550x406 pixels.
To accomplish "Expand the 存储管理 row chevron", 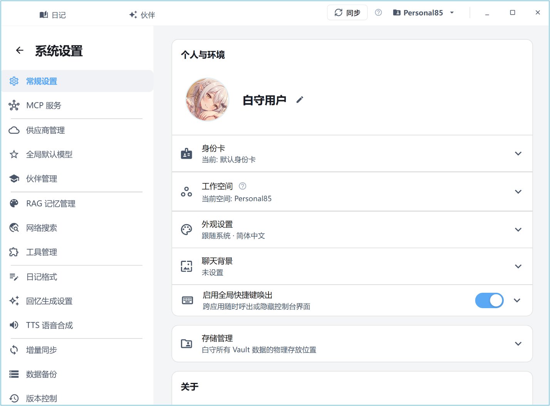I will coord(518,344).
